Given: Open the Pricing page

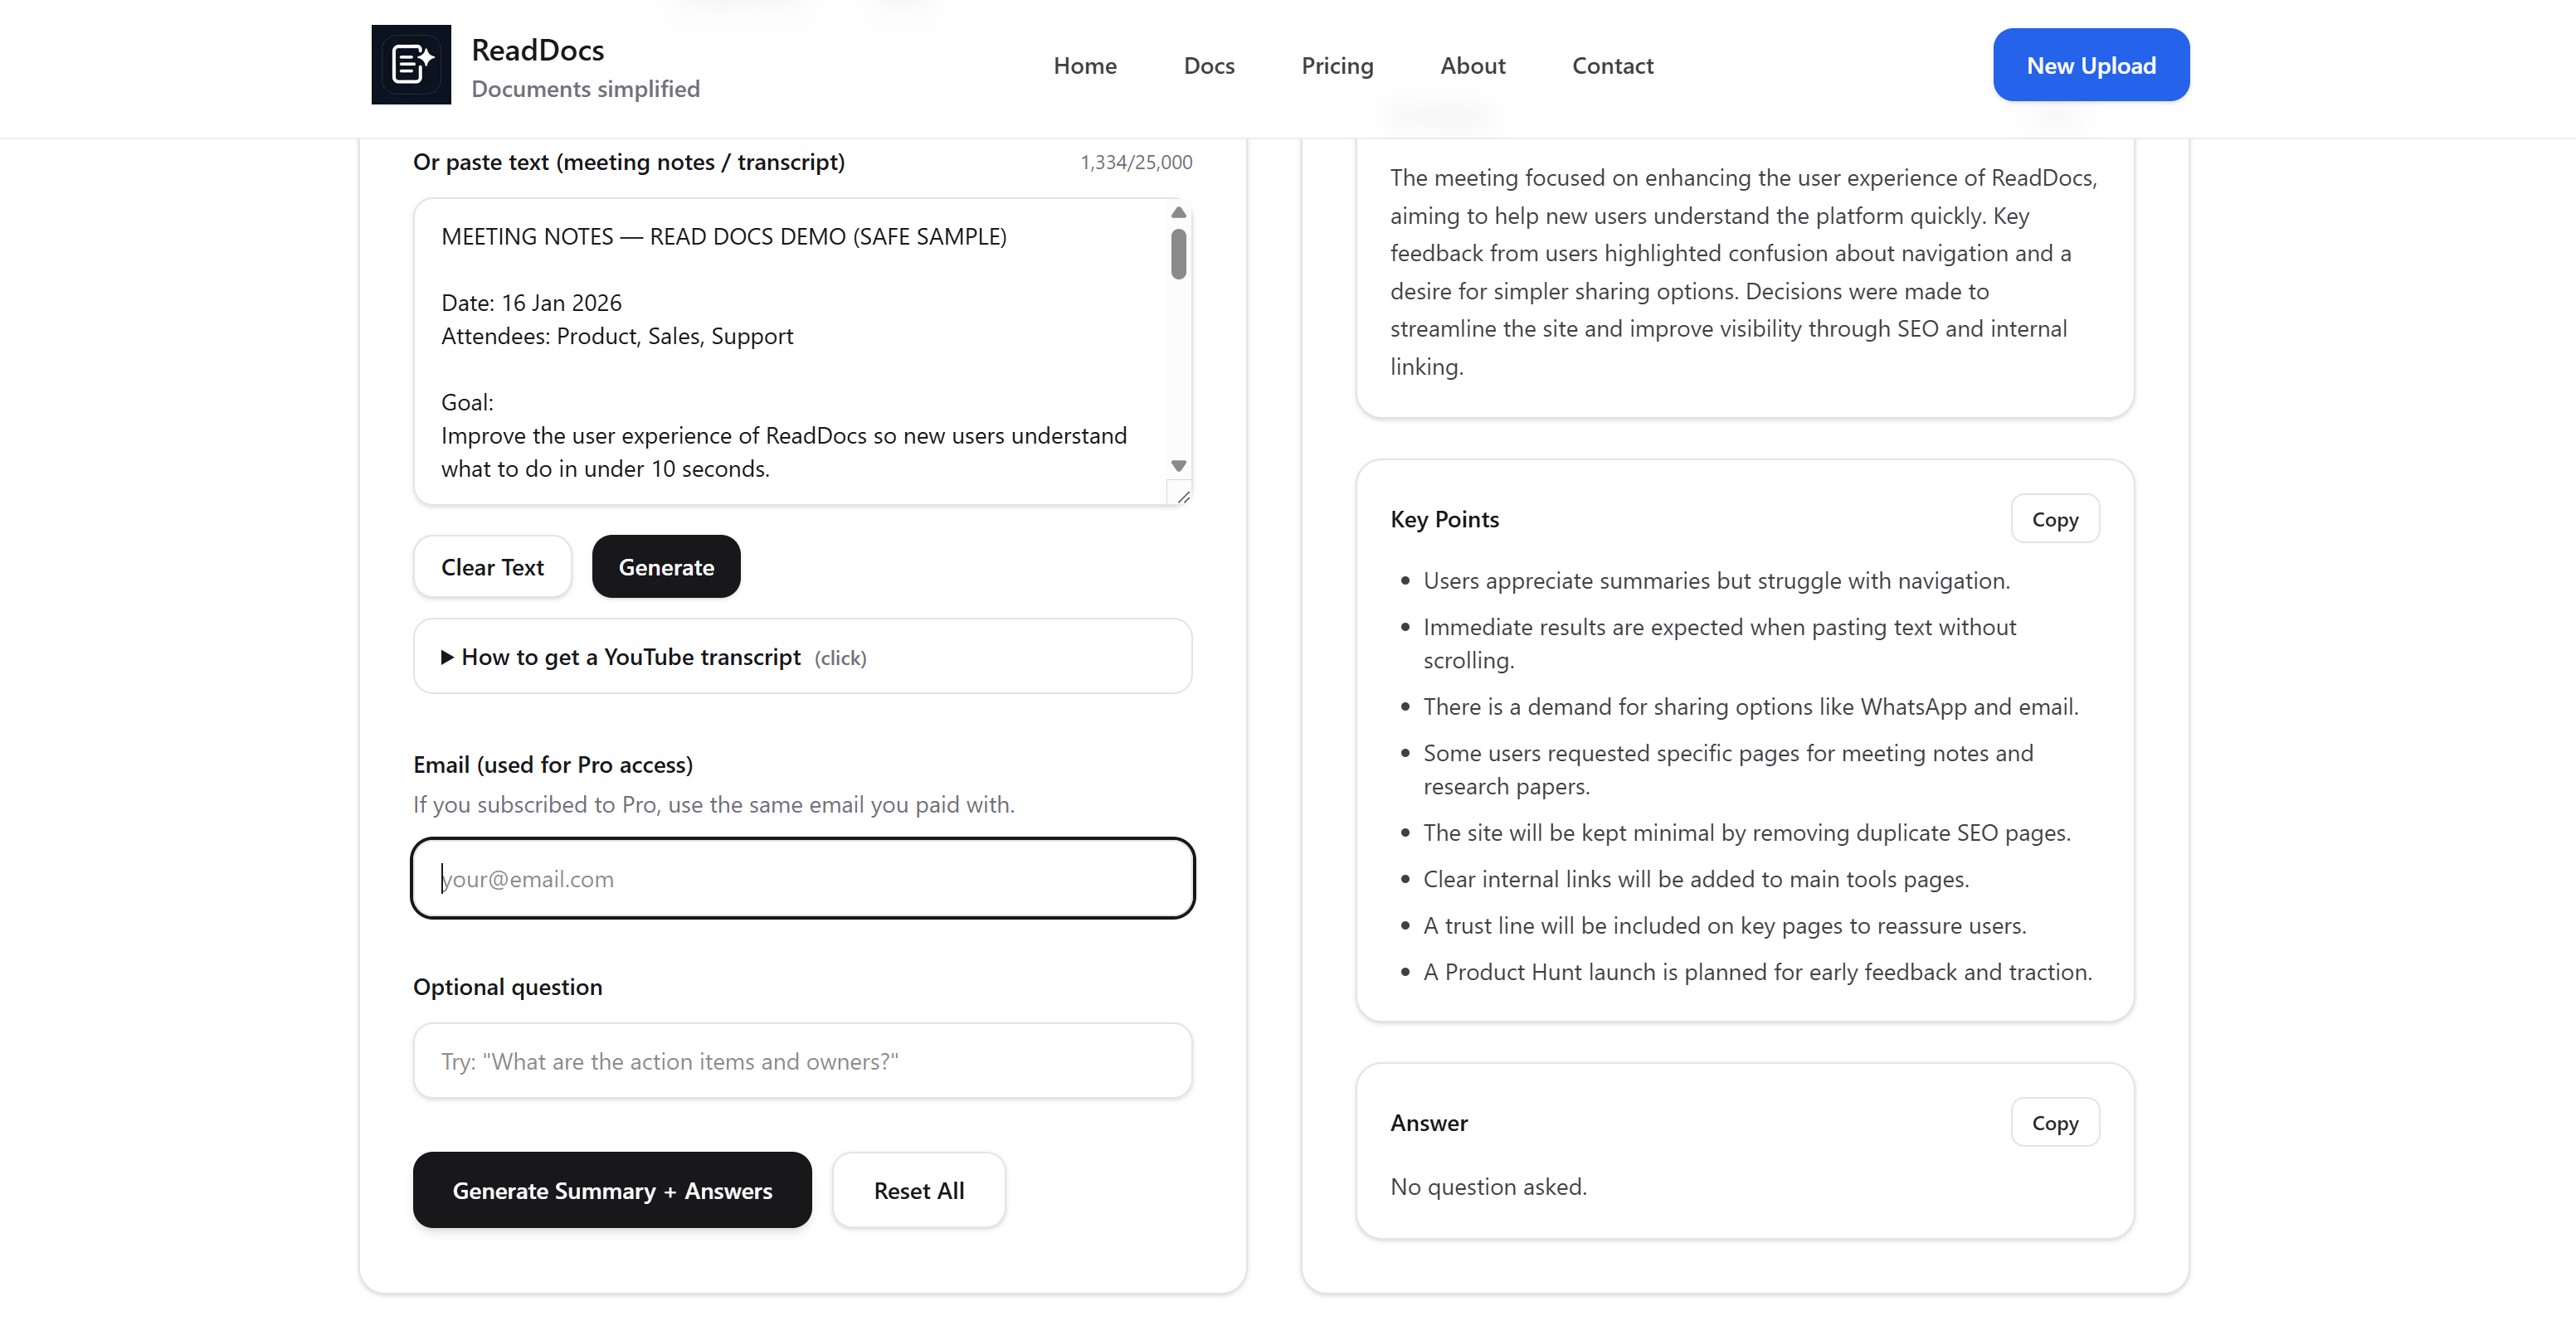Looking at the screenshot, I should point(1337,65).
